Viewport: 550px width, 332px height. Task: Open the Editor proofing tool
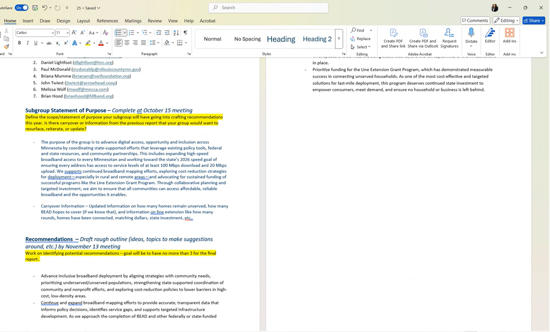coord(490,35)
